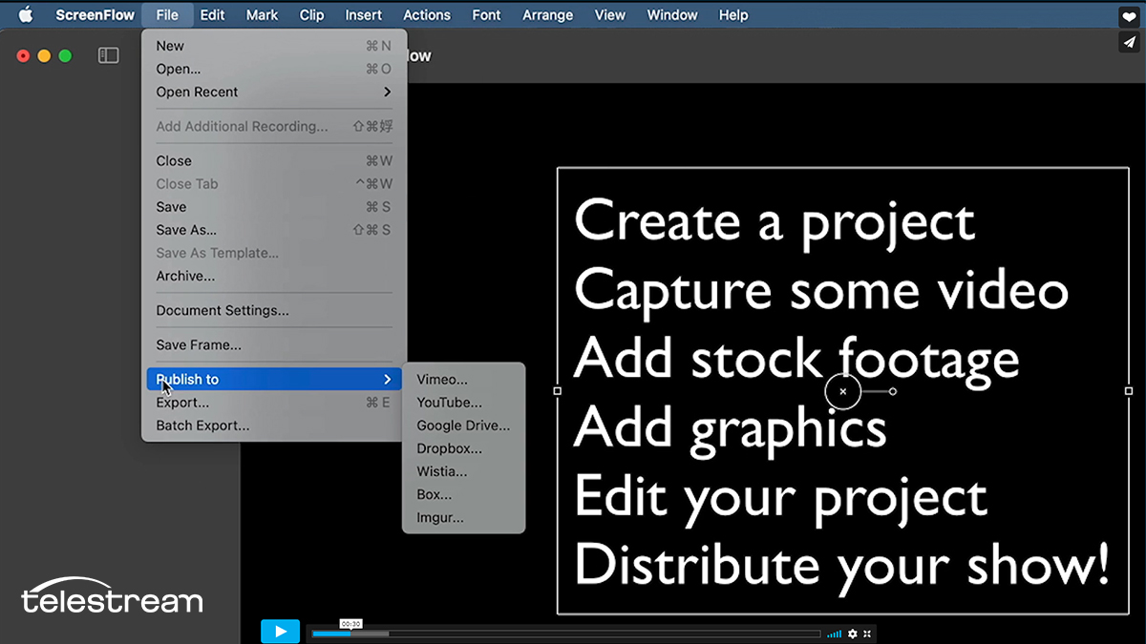Choose Export... in the File menu
The width and height of the screenshot is (1146, 644).
pos(274,403)
